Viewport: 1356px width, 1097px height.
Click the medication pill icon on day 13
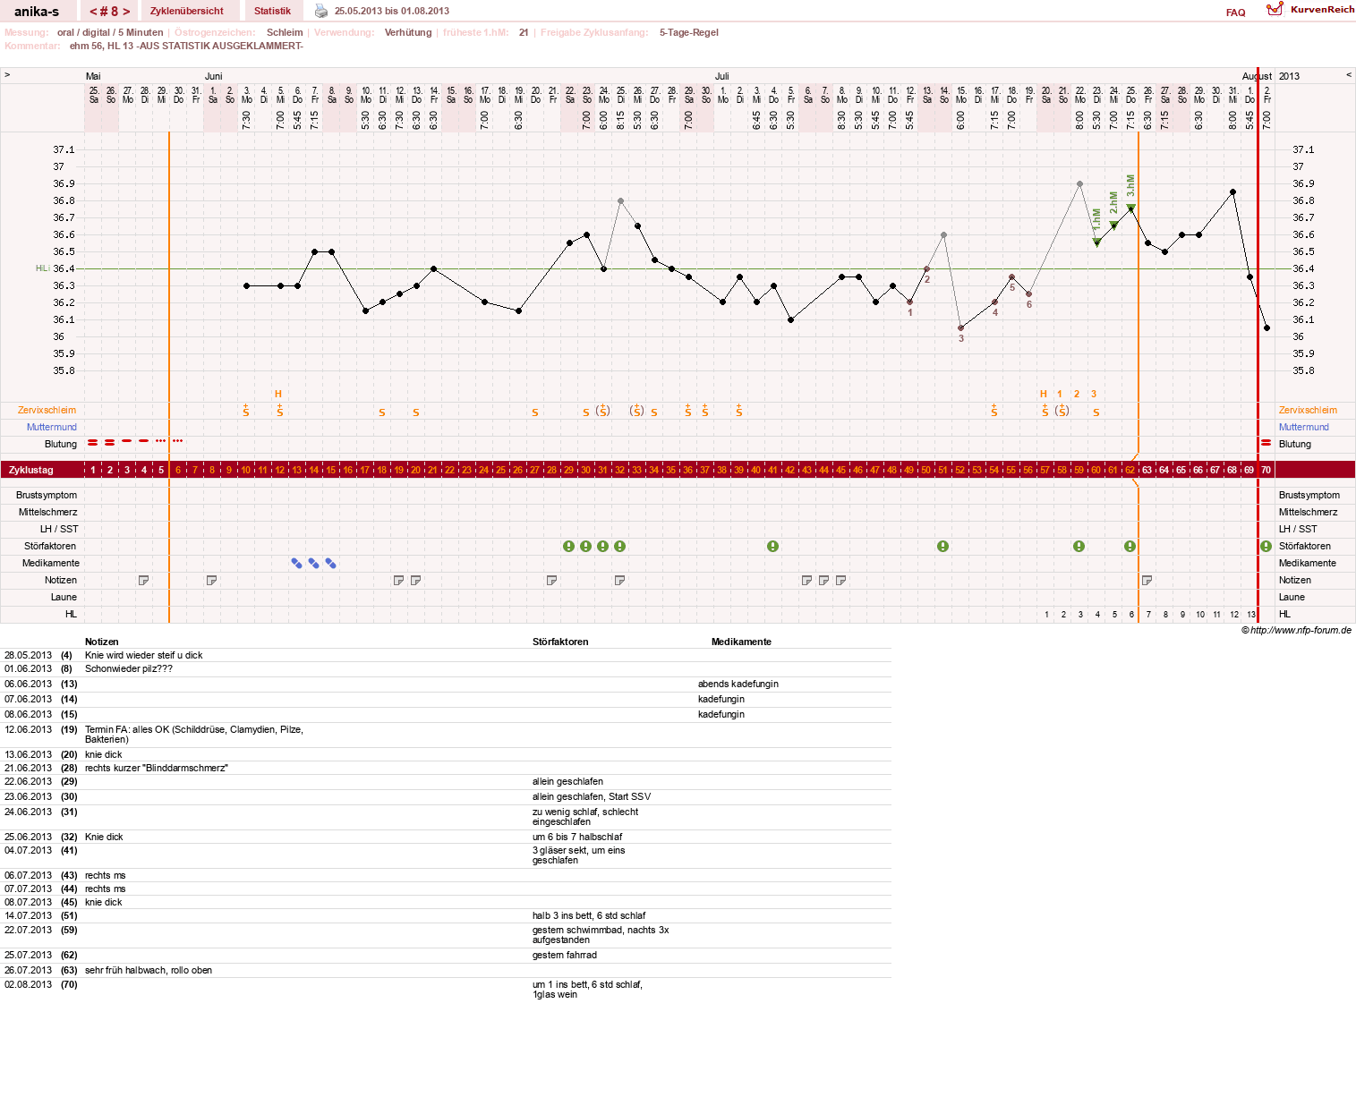pyautogui.click(x=296, y=563)
